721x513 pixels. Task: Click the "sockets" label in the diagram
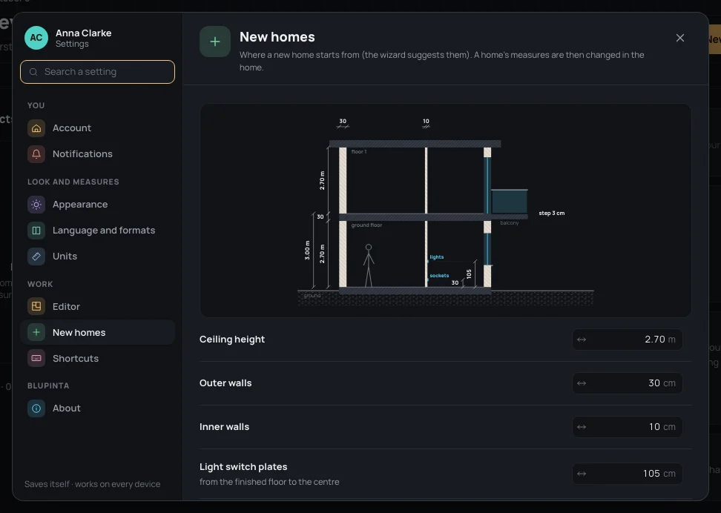439,276
